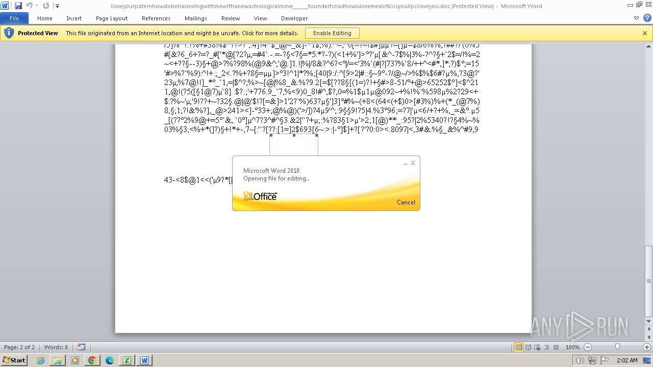The height and width of the screenshot is (367, 653).
Task: Close the Microsoft Word 2010 splash dialog
Action: [413, 163]
